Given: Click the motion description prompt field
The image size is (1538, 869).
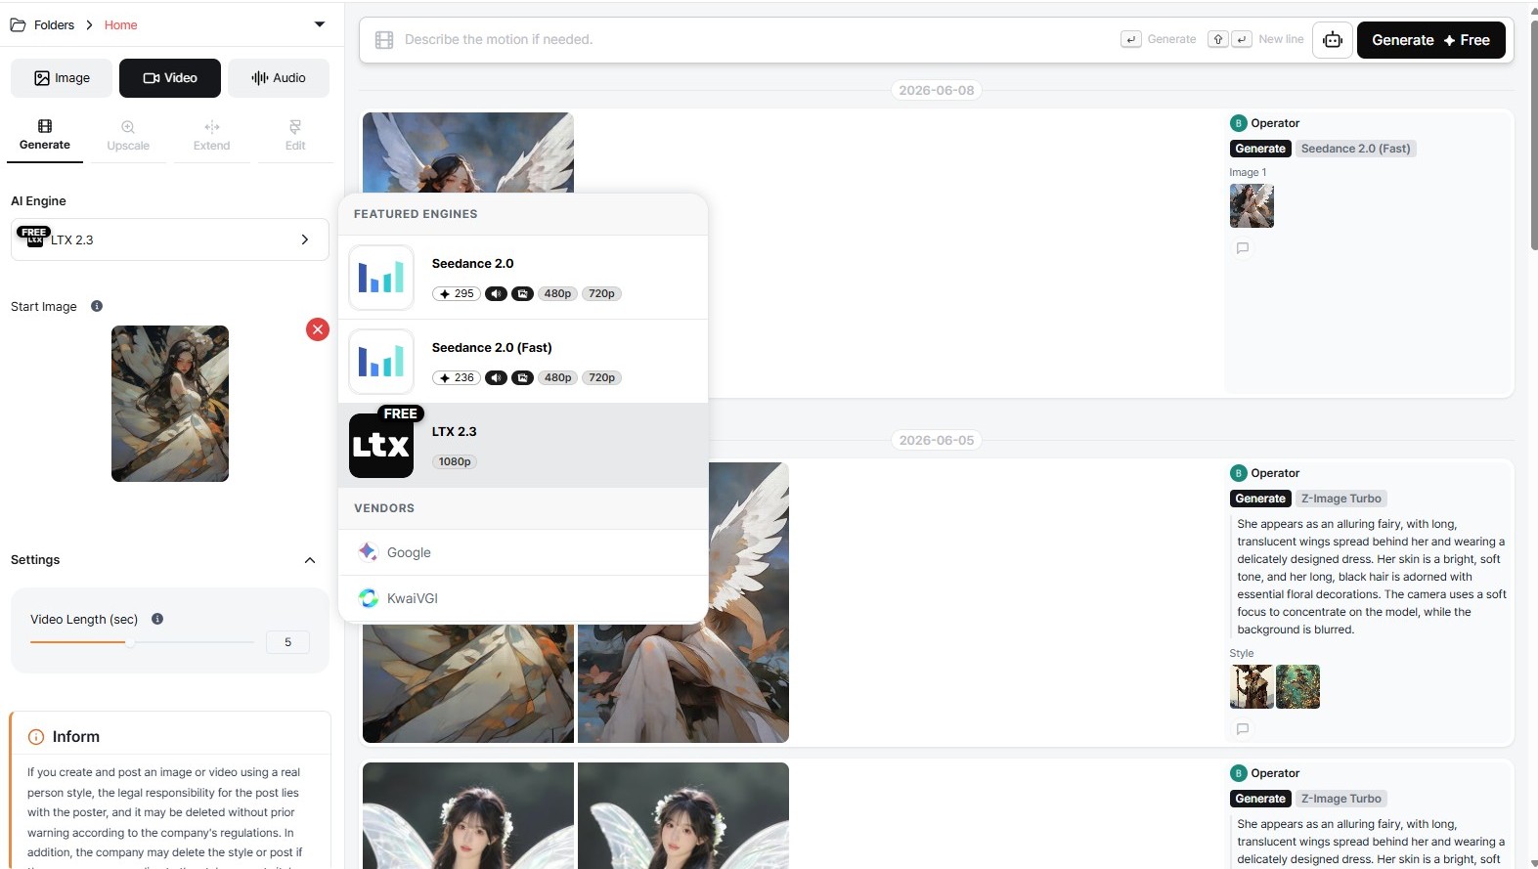Looking at the screenshot, I should pyautogui.click(x=753, y=40).
